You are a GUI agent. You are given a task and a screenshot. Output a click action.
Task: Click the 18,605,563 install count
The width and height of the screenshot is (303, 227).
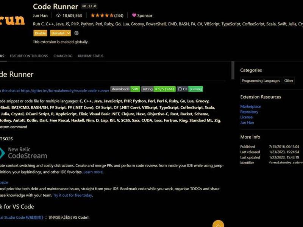[x=72, y=16]
